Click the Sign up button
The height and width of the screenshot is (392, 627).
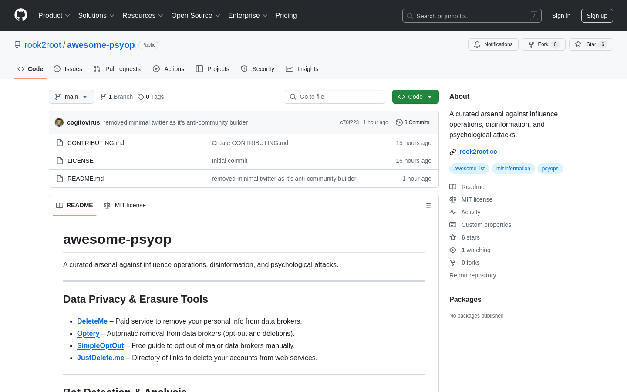(597, 16)
